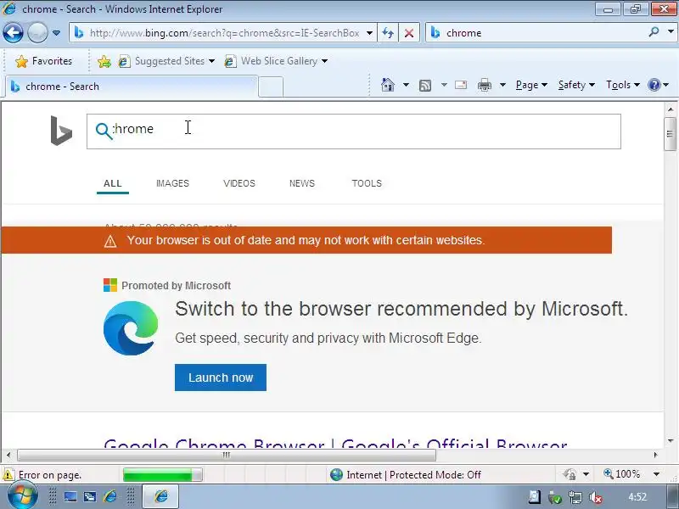Click the Forward navigation button
The height and width of the screenshot is (509, 679).
point(37,32)
